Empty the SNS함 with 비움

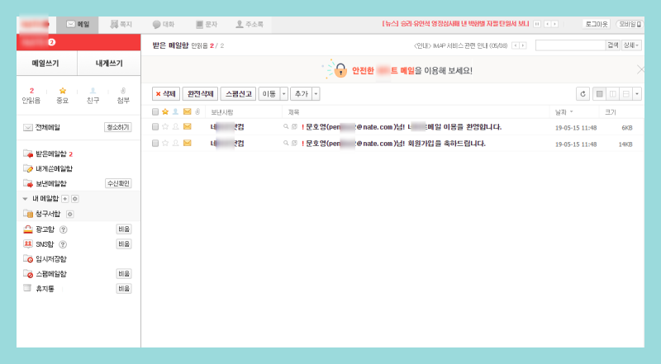[124, 244]
